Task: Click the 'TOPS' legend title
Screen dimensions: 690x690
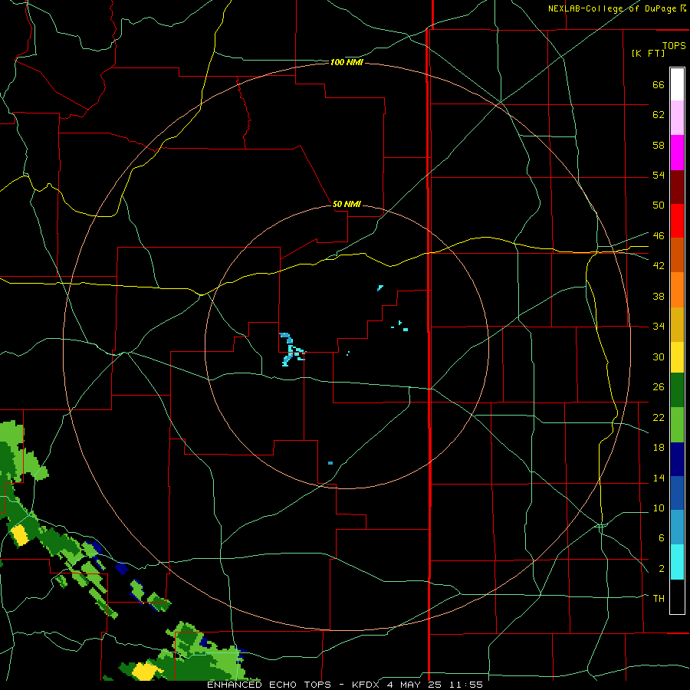Action: point(674,45)
